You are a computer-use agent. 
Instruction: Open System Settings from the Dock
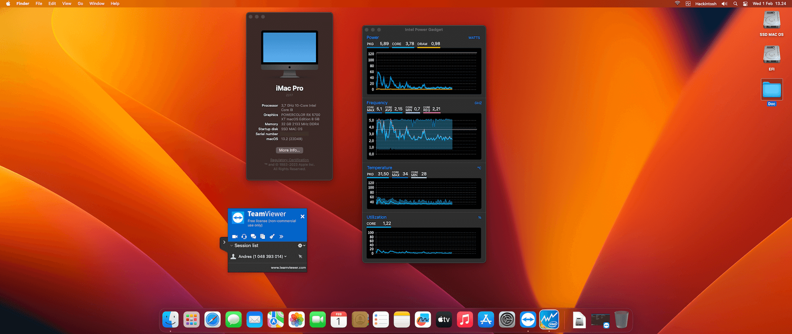[x=507, y=320]
